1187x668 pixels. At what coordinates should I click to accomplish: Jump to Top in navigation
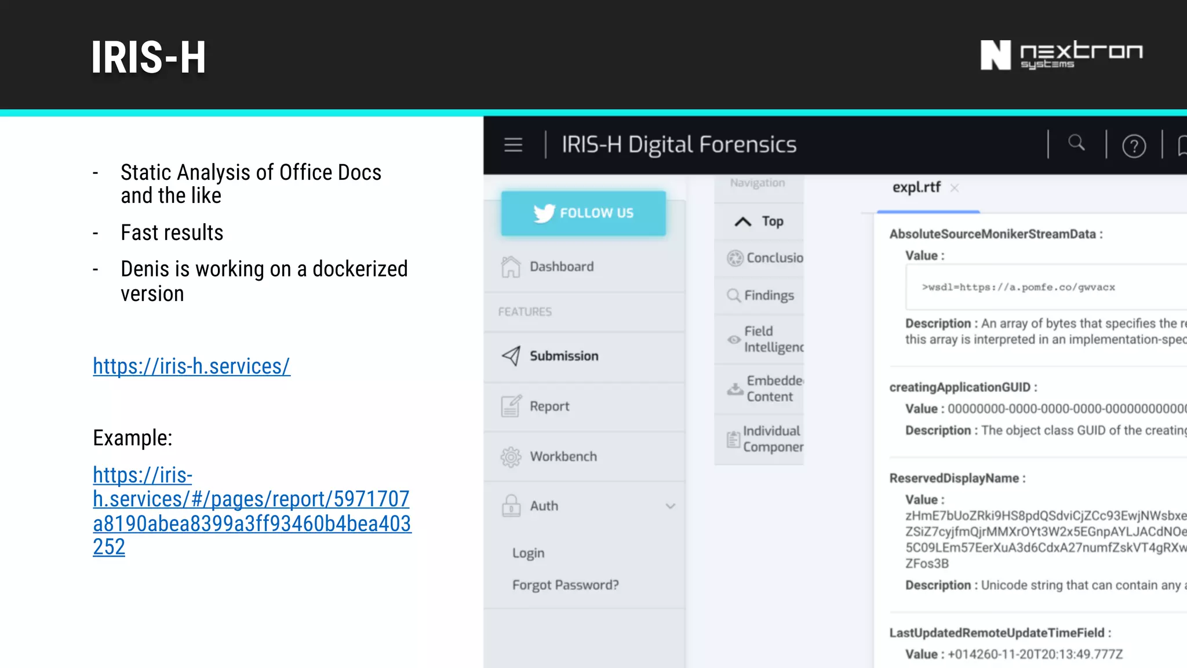(759, 222)
